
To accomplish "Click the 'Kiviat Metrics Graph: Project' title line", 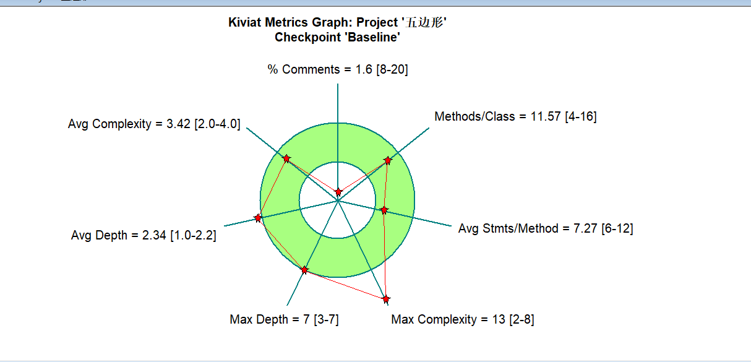I will [338, 23].
